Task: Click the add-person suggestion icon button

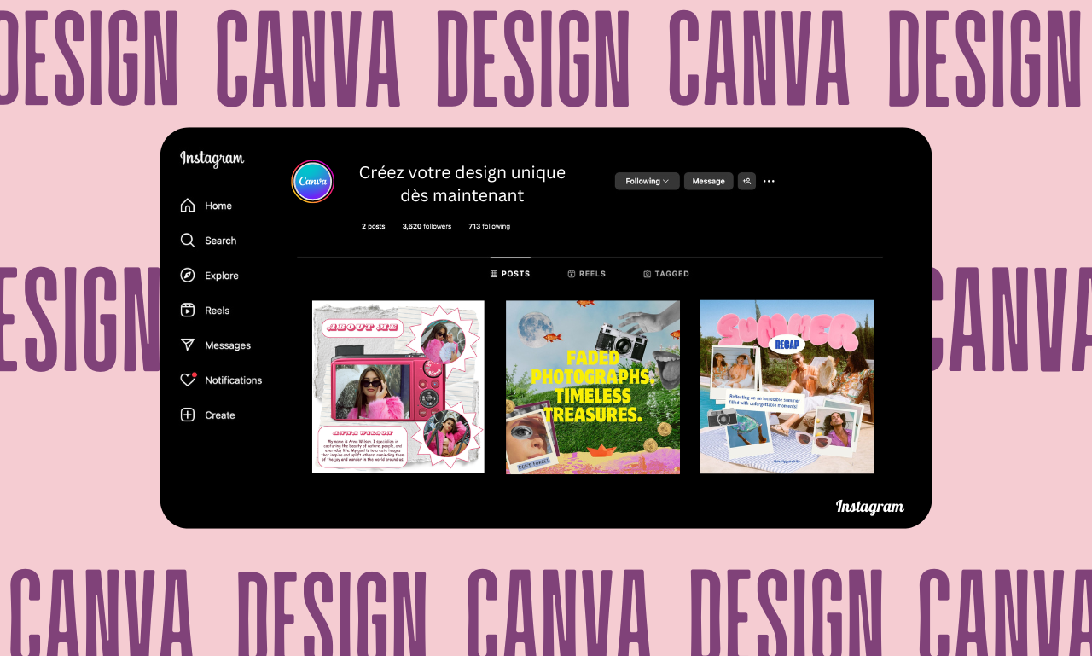Action: point(746,181)
